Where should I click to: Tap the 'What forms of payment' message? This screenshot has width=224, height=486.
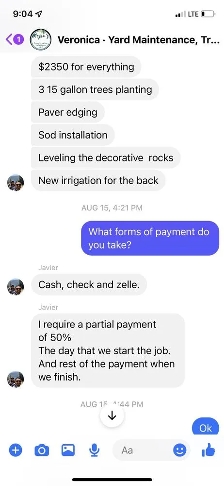click(150, 238)
